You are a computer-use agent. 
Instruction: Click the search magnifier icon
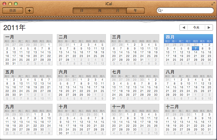[160, 10]
